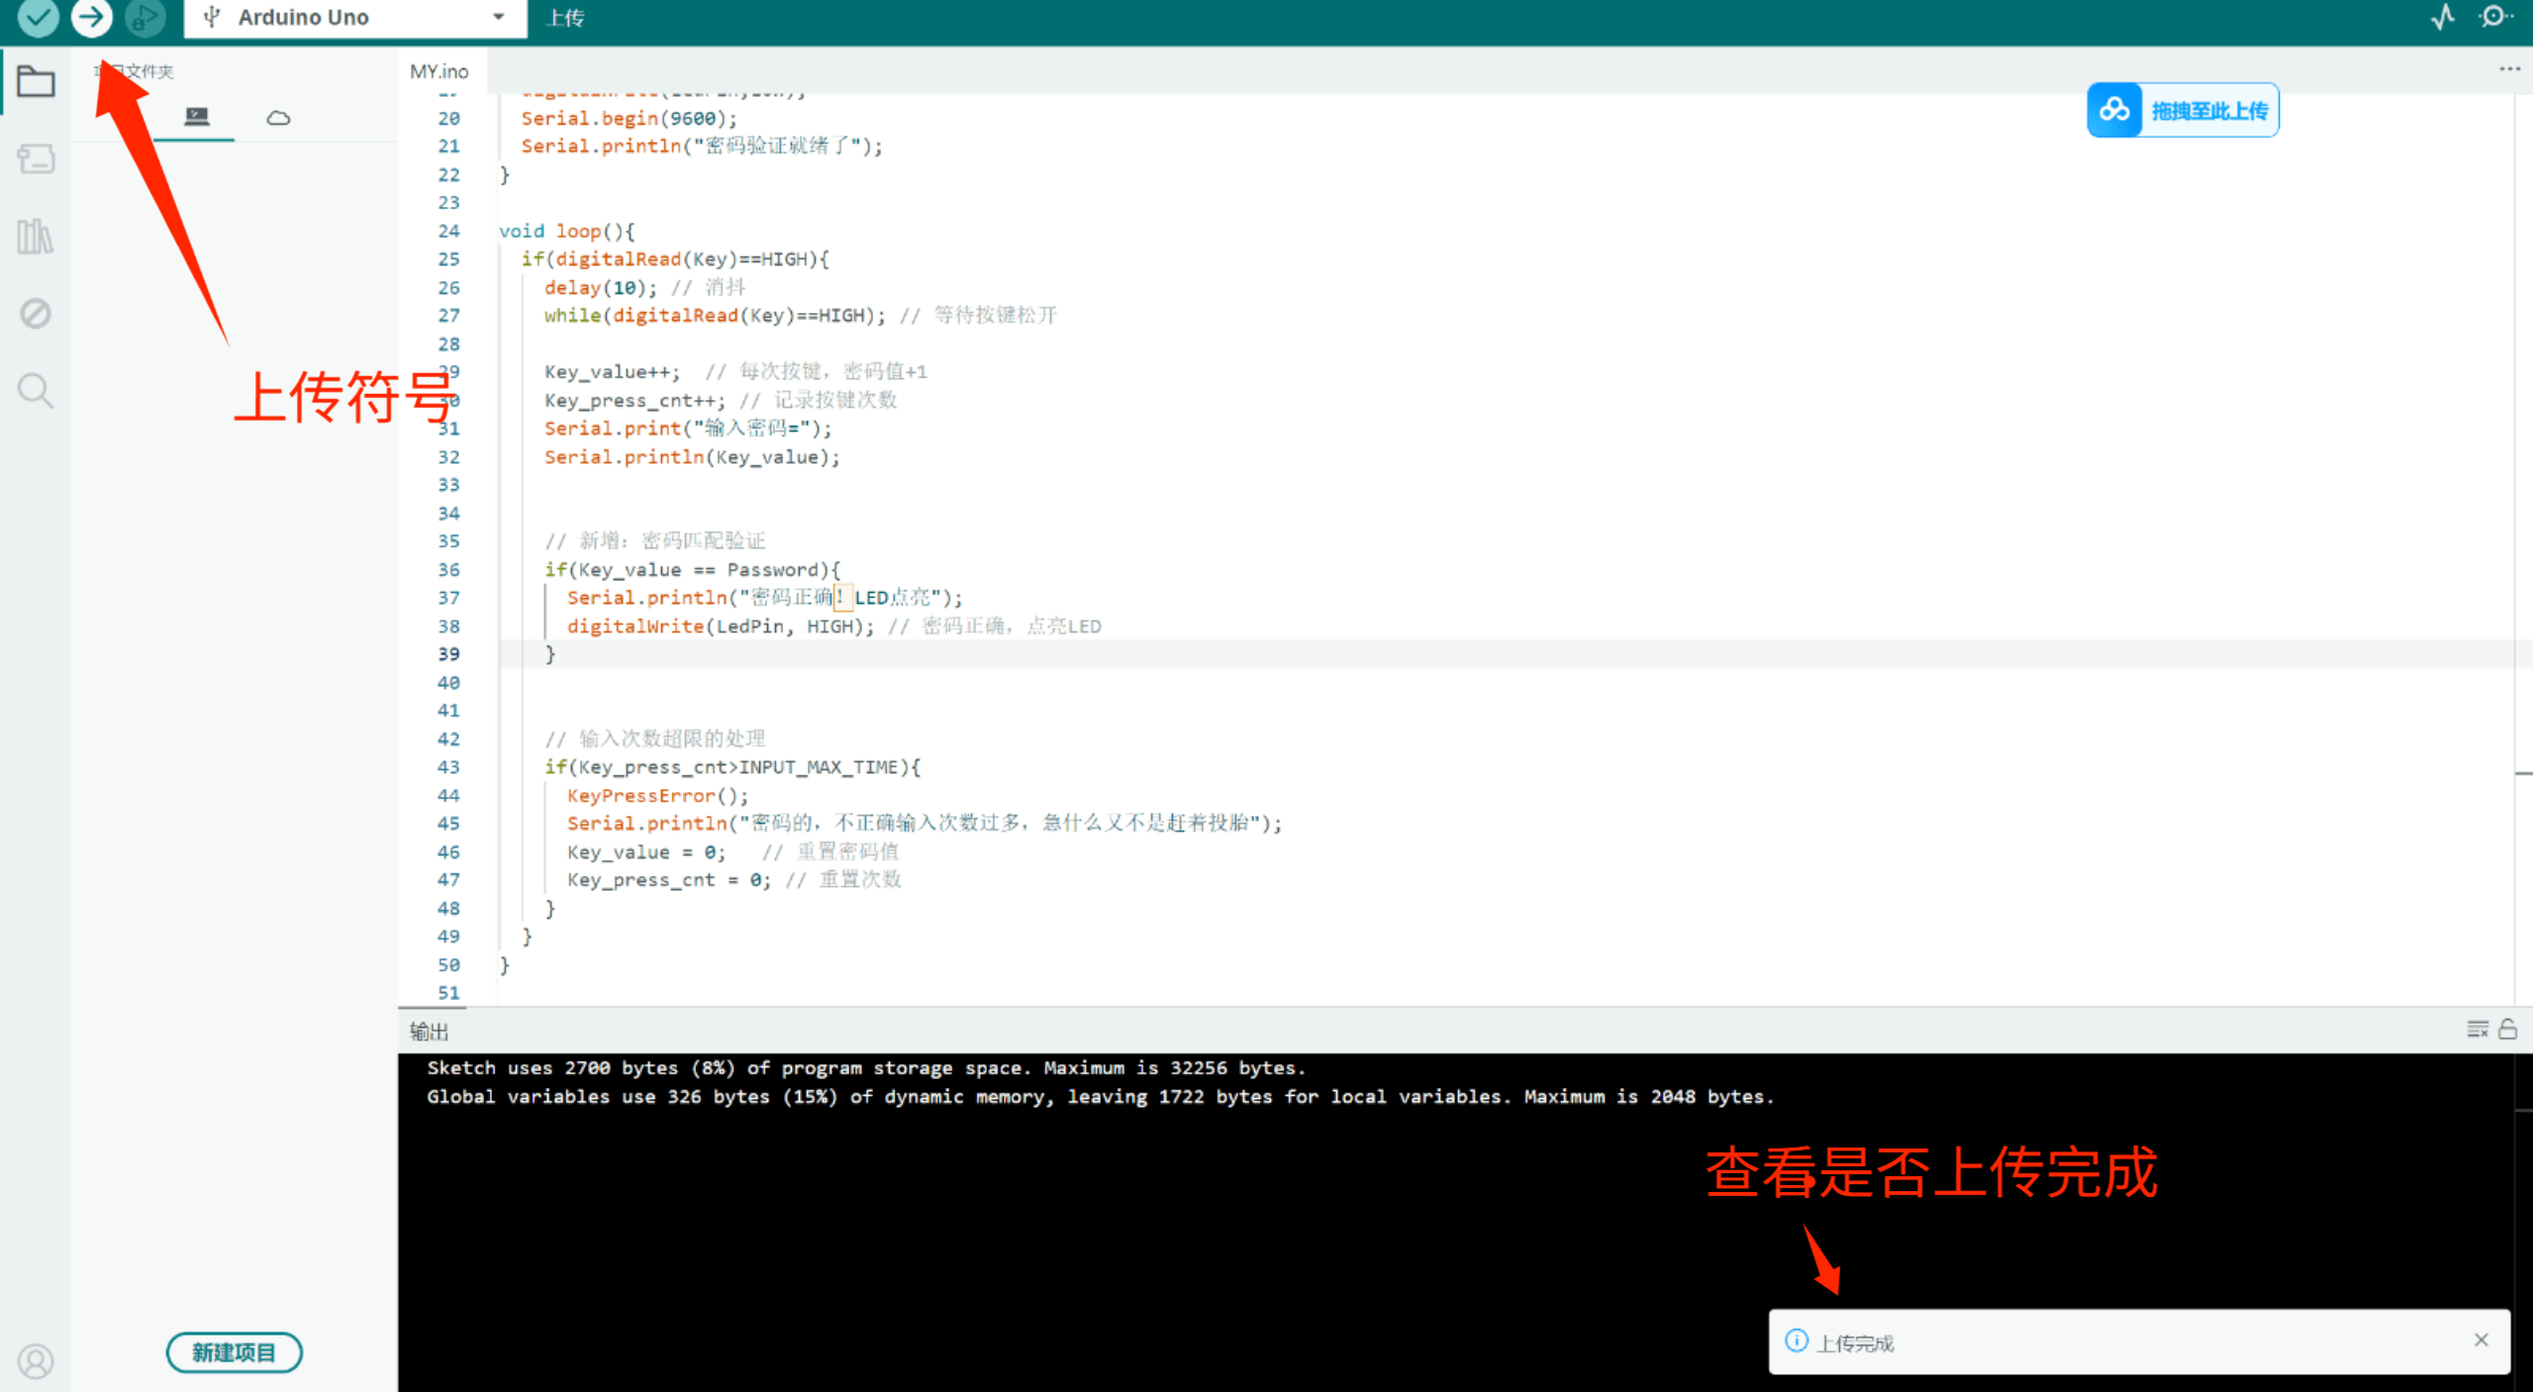The width and height of the screenshot is (2533, 1392).
Task: Click the Upload arrow button
Action: tap(92, 17)
